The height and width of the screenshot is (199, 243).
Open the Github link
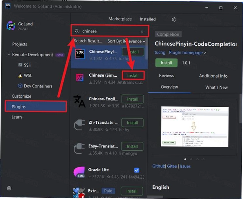pyautogui.click(x=158, y=166)
